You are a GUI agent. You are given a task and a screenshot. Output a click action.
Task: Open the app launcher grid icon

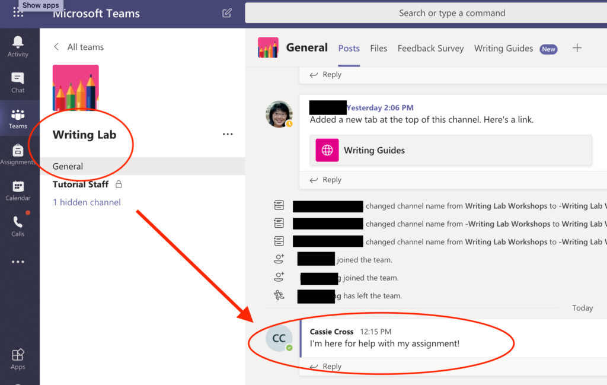[18, 13]
